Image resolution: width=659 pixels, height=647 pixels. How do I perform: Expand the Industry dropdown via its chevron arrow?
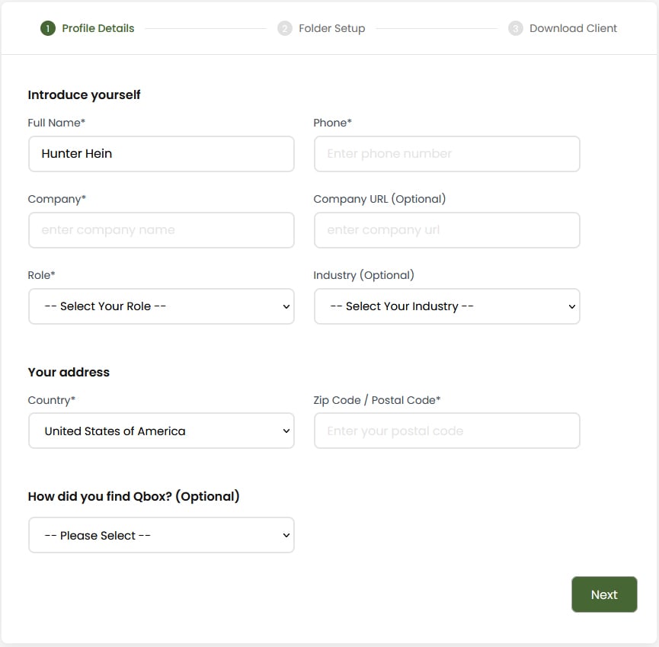[571, 306]
